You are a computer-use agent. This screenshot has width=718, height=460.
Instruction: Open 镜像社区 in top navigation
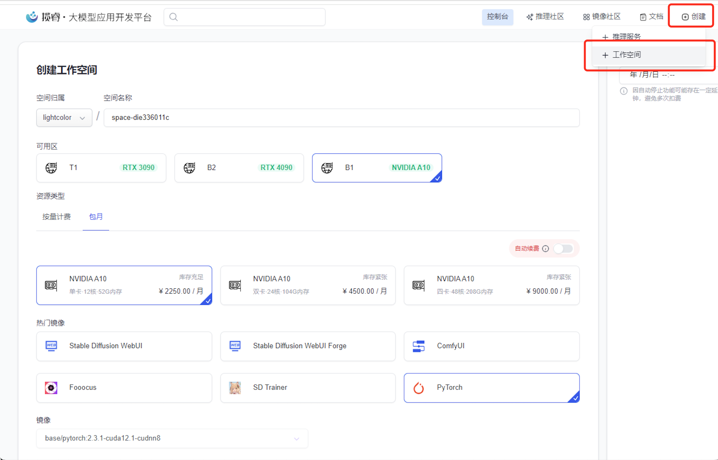[x=602, y=17]
